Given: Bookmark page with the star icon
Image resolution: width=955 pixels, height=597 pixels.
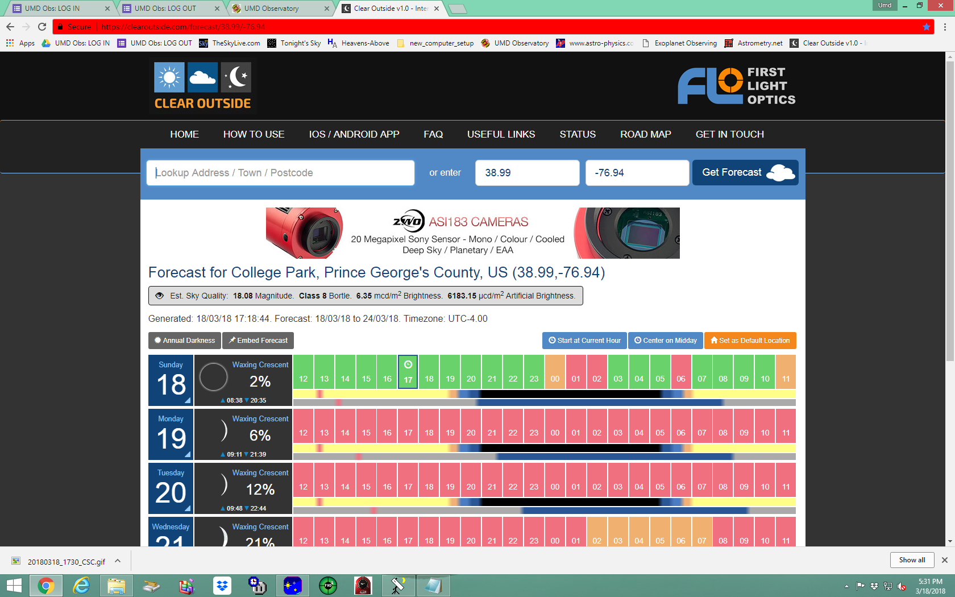Looking at the screenshot, I should (x=927, y=27).
